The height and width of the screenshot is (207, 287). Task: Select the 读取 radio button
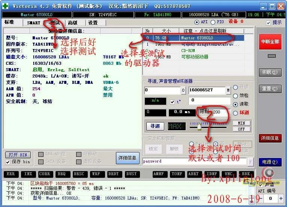pyautogui.click(x=235, y=104)
